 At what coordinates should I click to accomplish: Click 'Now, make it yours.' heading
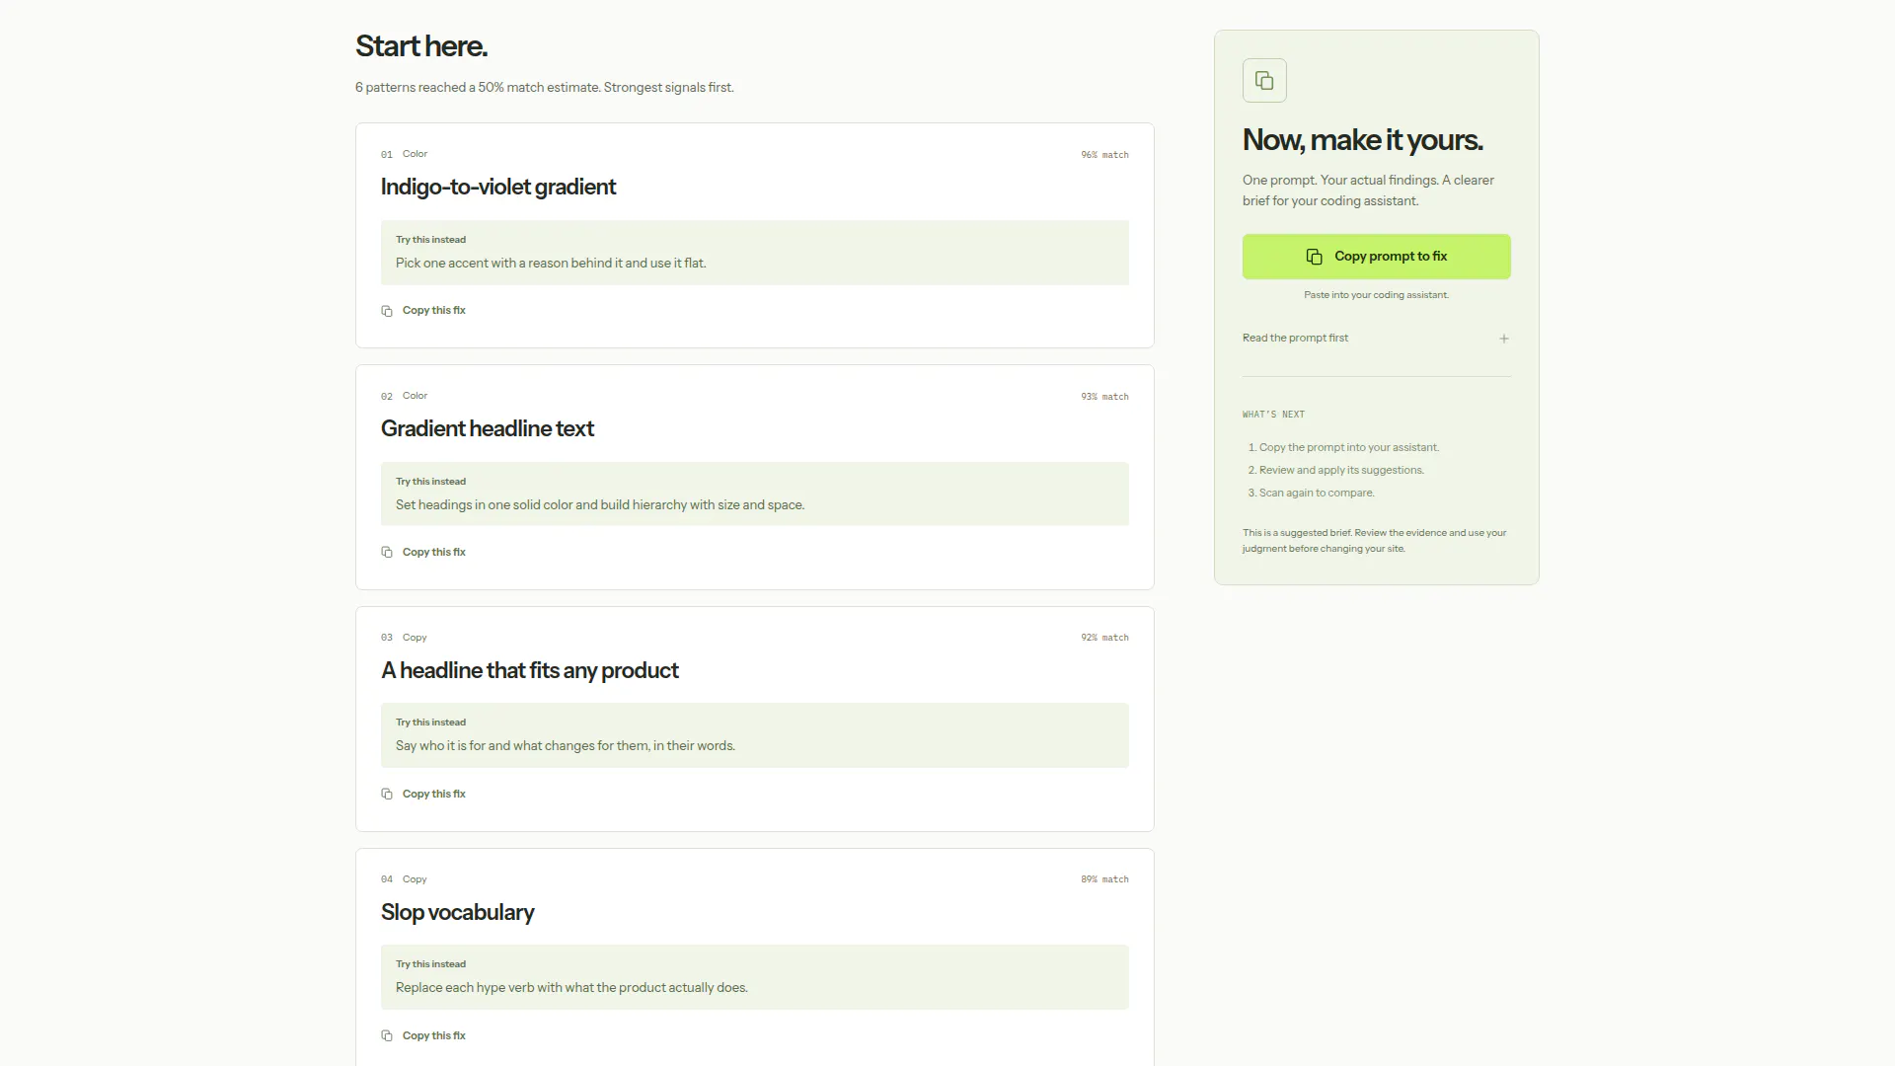(x=1362, y=140)
